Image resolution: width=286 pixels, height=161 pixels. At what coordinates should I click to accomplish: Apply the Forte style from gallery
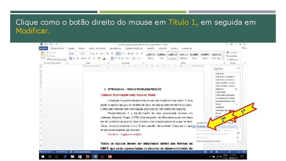click(161, 56)
